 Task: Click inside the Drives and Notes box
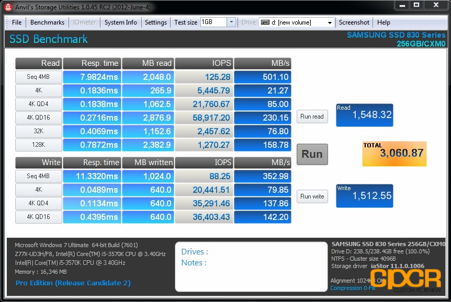click(251, 266)
